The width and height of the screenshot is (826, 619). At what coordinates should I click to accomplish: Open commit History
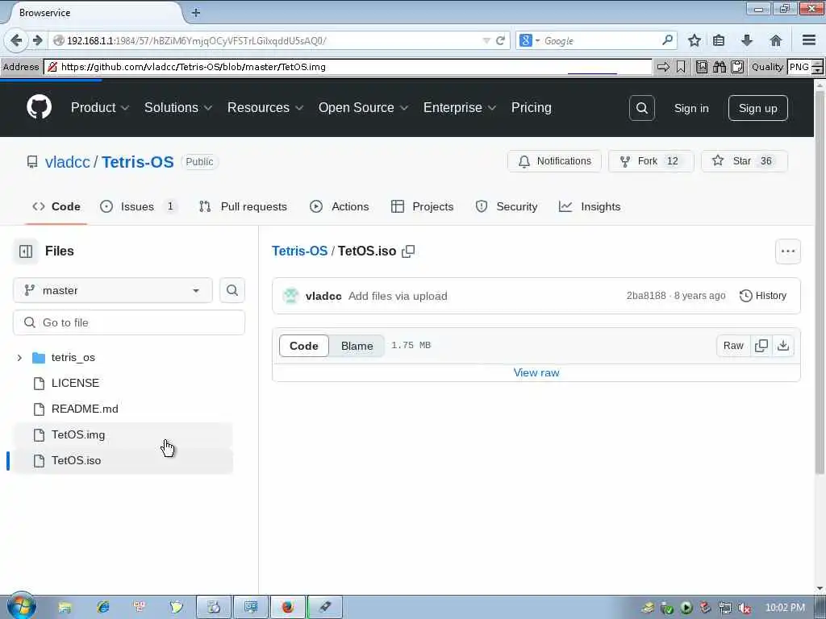pos(763,296)
